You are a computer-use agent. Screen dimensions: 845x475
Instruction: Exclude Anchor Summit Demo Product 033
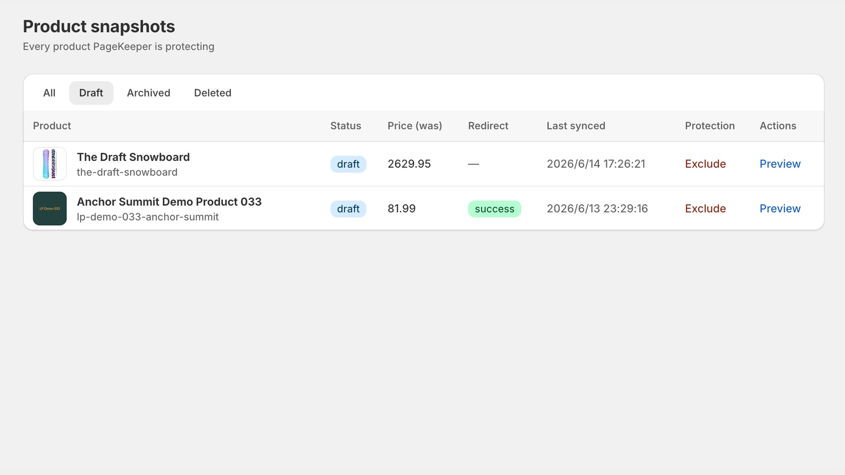705,208
